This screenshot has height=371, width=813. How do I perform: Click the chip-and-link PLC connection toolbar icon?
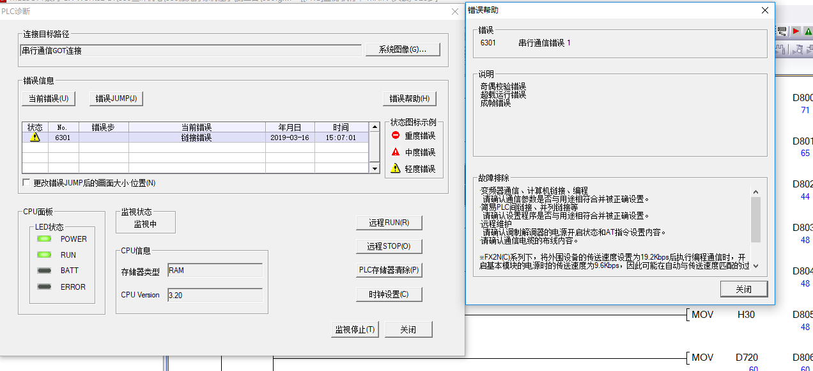(782, 31)
